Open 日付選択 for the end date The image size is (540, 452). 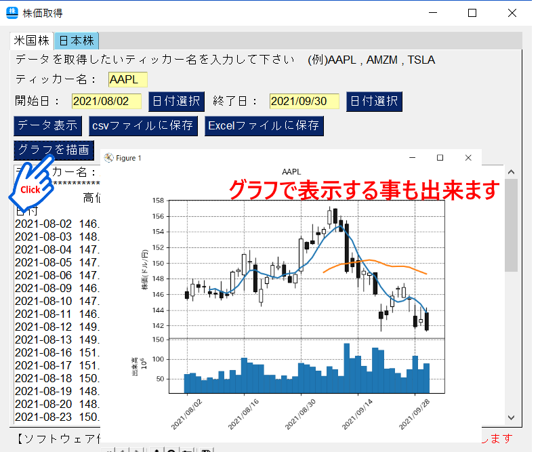click(375, 102)
